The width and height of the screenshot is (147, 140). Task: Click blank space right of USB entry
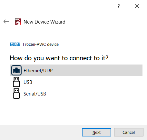(87, 82)
